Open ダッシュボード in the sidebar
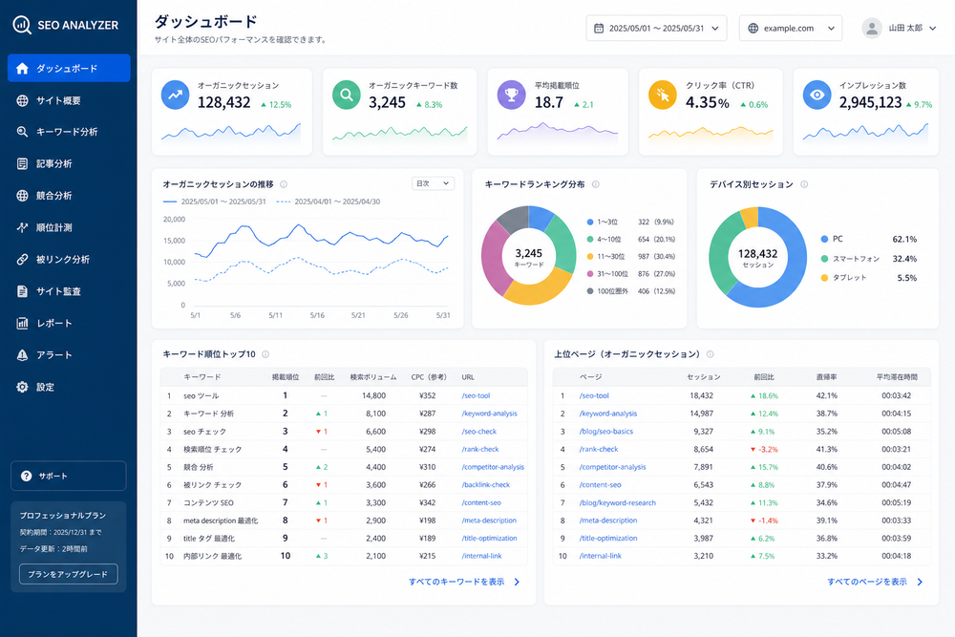The height and width of the screenshot is (637, 955). tap(69, 68)
